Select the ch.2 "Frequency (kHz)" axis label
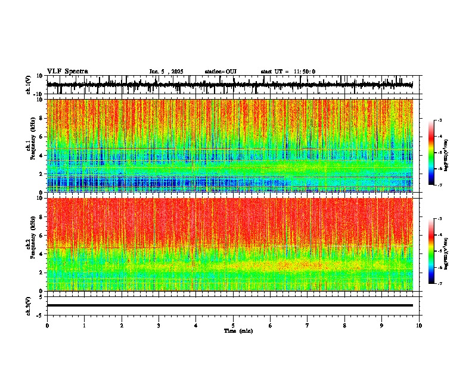The height and width of the screenshot is (365, 472). point(33,237)
